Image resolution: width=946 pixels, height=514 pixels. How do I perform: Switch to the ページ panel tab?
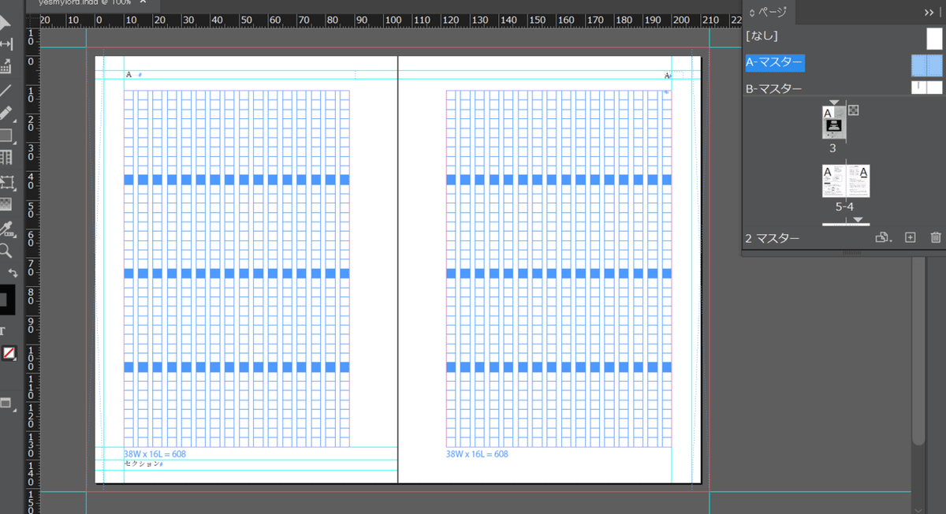(x=768, y=11)
